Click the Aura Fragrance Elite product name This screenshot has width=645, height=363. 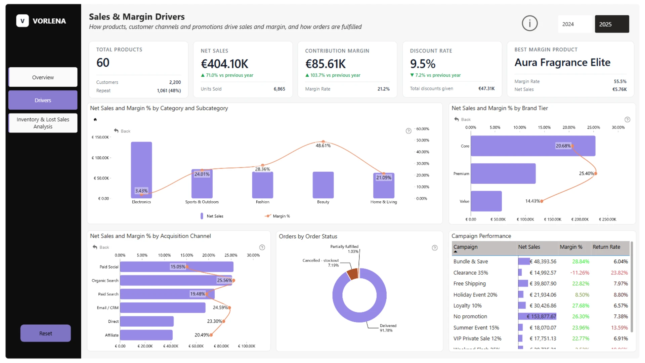click(x=562, y=63)
